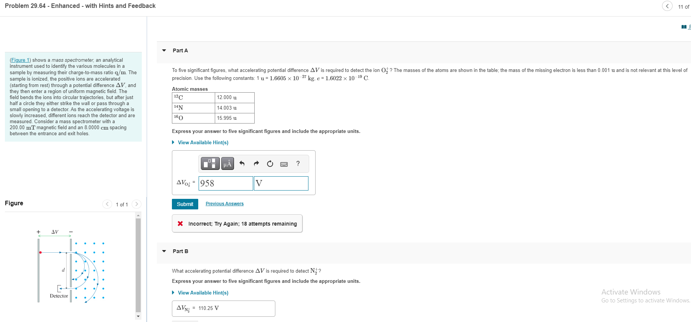The image size is (691, 322).
Task: Collapse Part B section
Action: point(164,251)
